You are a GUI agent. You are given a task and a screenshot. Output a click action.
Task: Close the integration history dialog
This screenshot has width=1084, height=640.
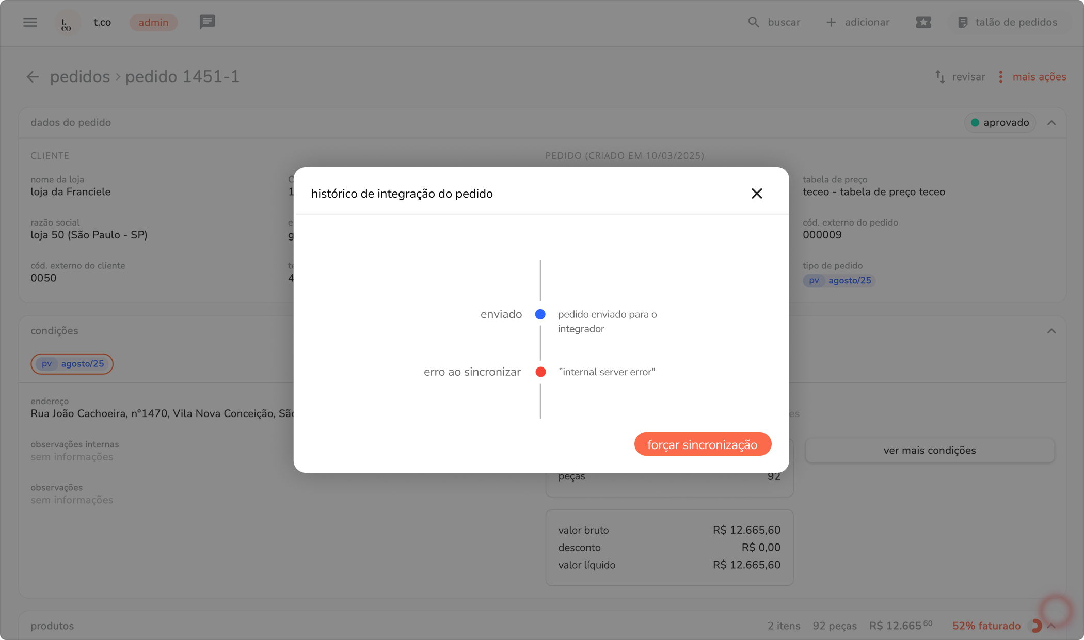tap(756, 194)
